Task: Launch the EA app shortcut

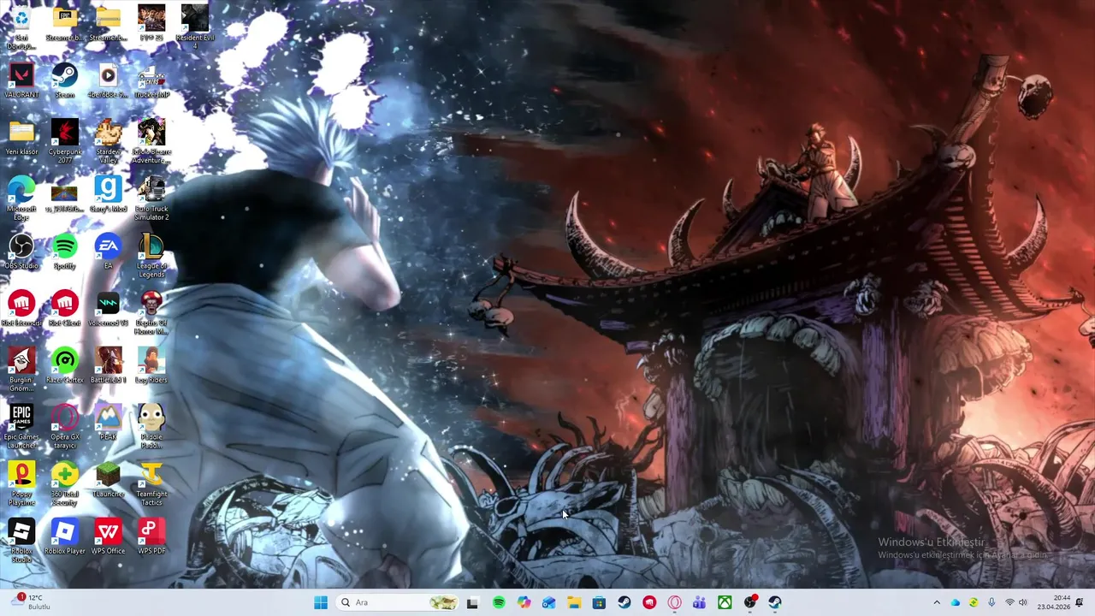Action: point(108,252)
